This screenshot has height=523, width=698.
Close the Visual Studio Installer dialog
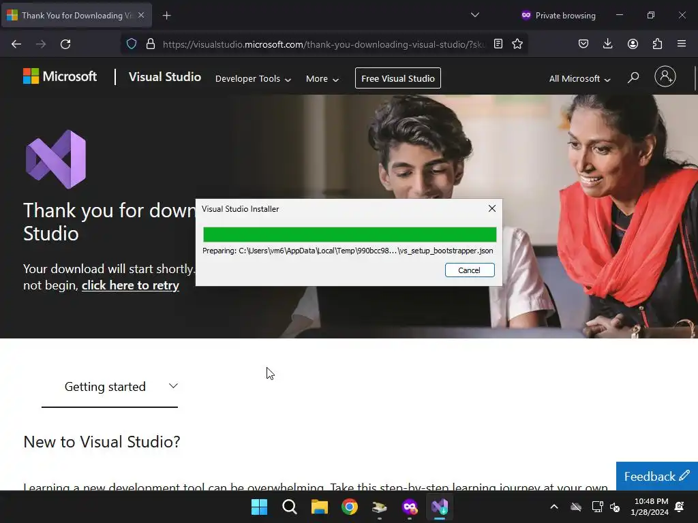tap(492, 208)
